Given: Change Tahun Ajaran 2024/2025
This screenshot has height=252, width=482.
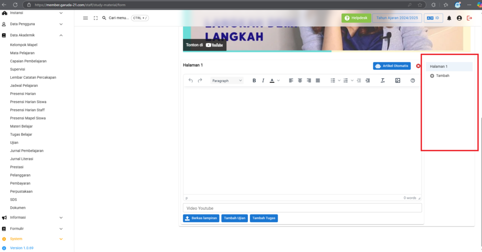Looking at the screenshot, I should tap(397, 18).
